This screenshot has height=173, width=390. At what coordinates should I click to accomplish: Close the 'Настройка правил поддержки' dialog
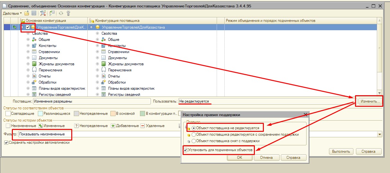pos(305,114)
